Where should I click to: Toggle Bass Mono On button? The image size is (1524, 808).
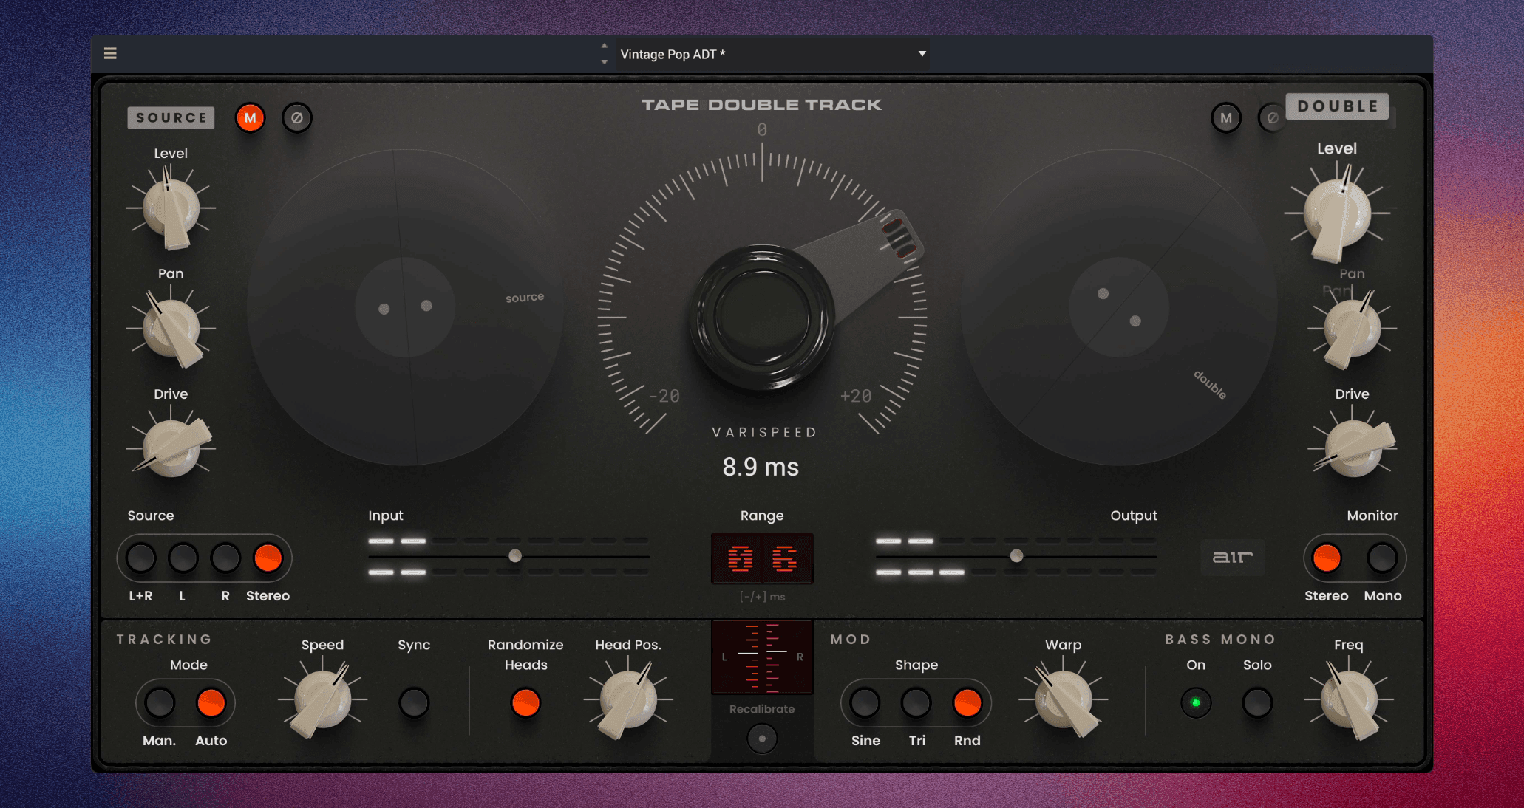[1196, 702]
